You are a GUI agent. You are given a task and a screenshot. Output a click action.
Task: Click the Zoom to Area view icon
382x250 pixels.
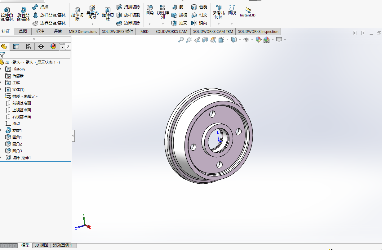(x=189, y=40)
